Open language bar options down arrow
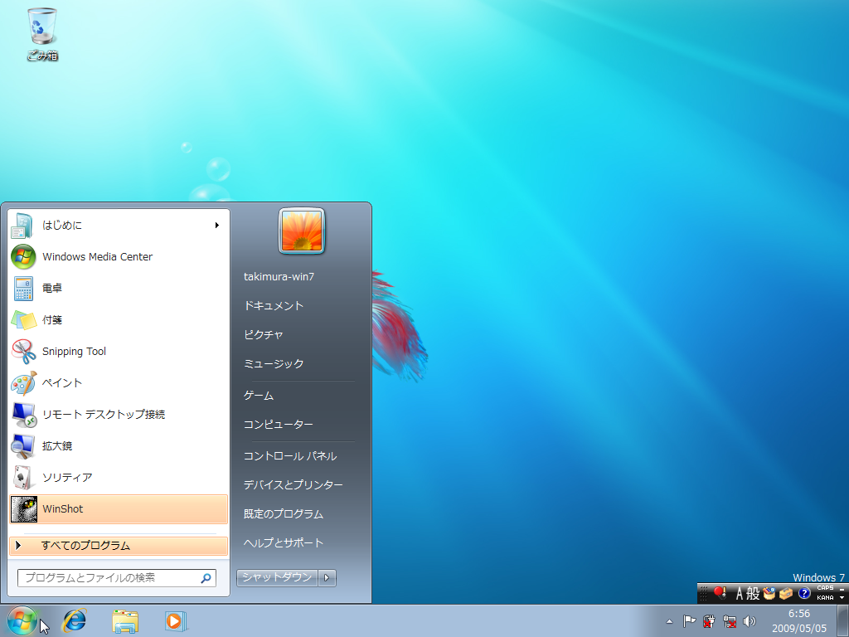 pyautogui.click(x=842, y=598)
